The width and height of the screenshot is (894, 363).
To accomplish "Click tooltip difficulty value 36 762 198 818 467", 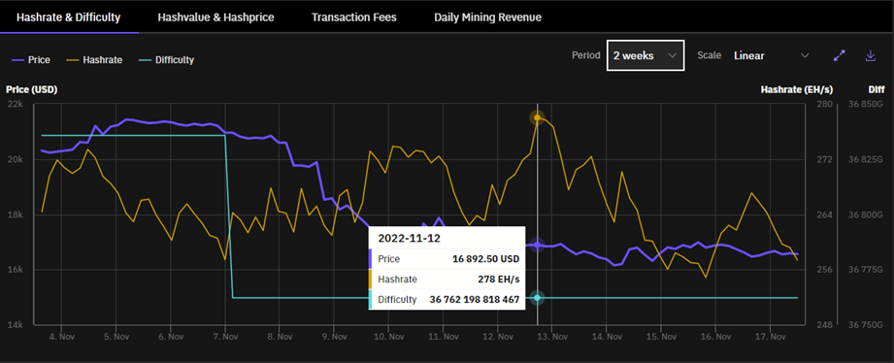I will coord(475,299).
